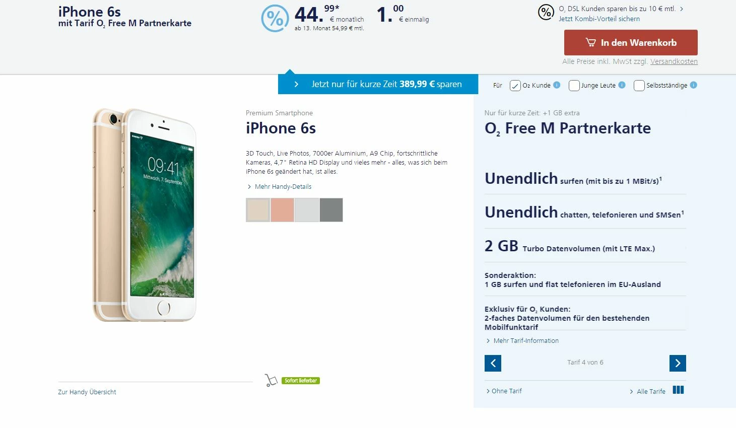This screenshot has height=428, width=736.
Task: Click the tariff comparison columns icon
Action: coord(678,390)
